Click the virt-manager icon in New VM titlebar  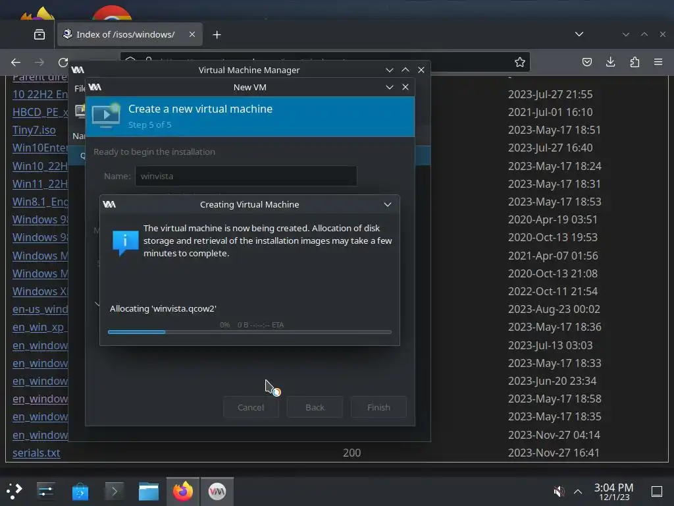point(95,87)
